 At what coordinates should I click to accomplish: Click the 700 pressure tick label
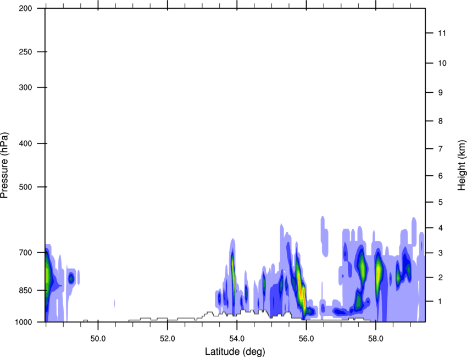pos(25,253)
